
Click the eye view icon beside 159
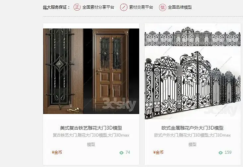click(x=220, y=153)
